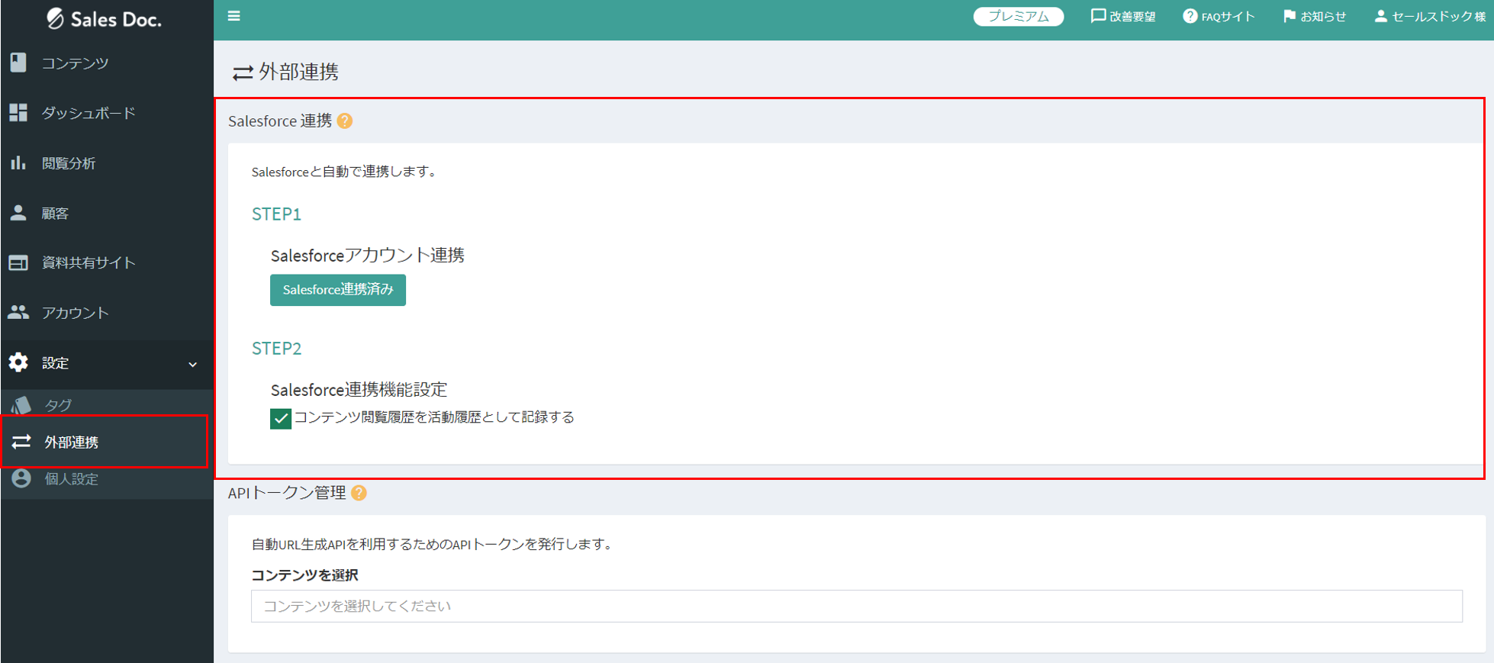Open the コンテンツを選択 dropdown field
1494x663 pixels.
[856, 606]
